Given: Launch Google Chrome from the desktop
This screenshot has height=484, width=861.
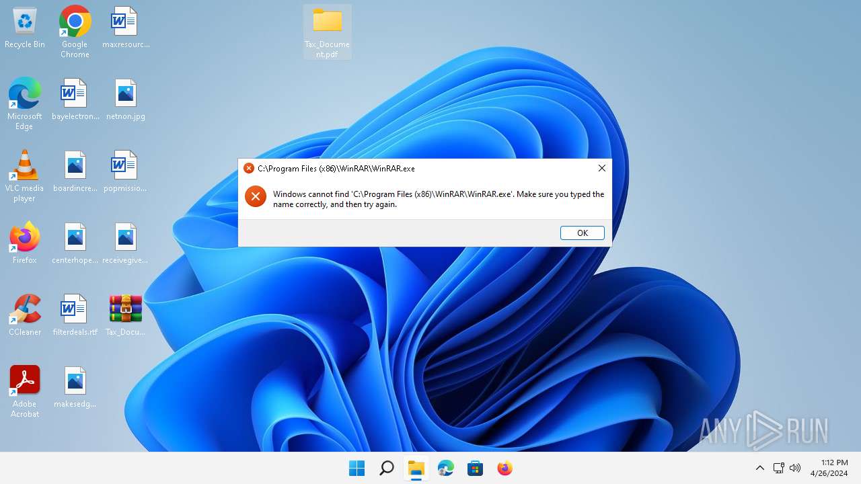Looking at the screenshot, I should coord(75,32).
